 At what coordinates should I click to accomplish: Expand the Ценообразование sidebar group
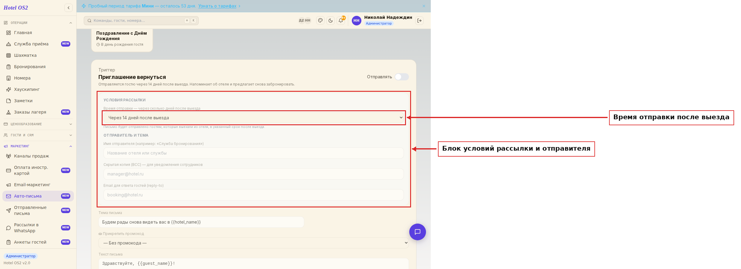(38, 124)
